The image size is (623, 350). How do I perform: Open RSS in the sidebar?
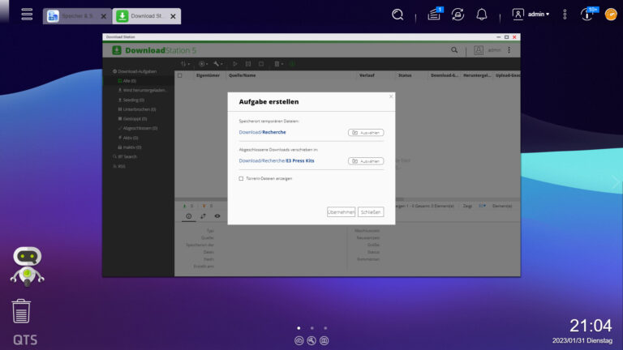coord(121,166)
